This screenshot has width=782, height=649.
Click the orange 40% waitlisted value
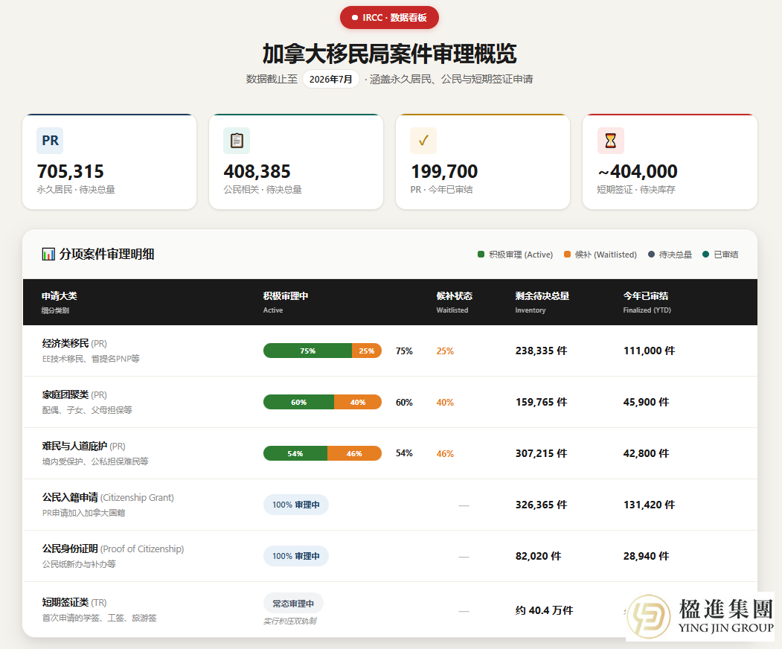point(445,403)
